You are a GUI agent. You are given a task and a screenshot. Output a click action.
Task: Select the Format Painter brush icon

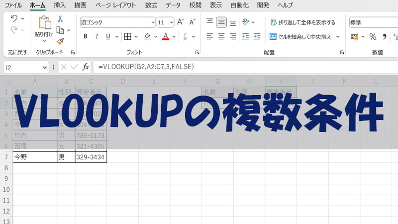[x=60, y=41]
